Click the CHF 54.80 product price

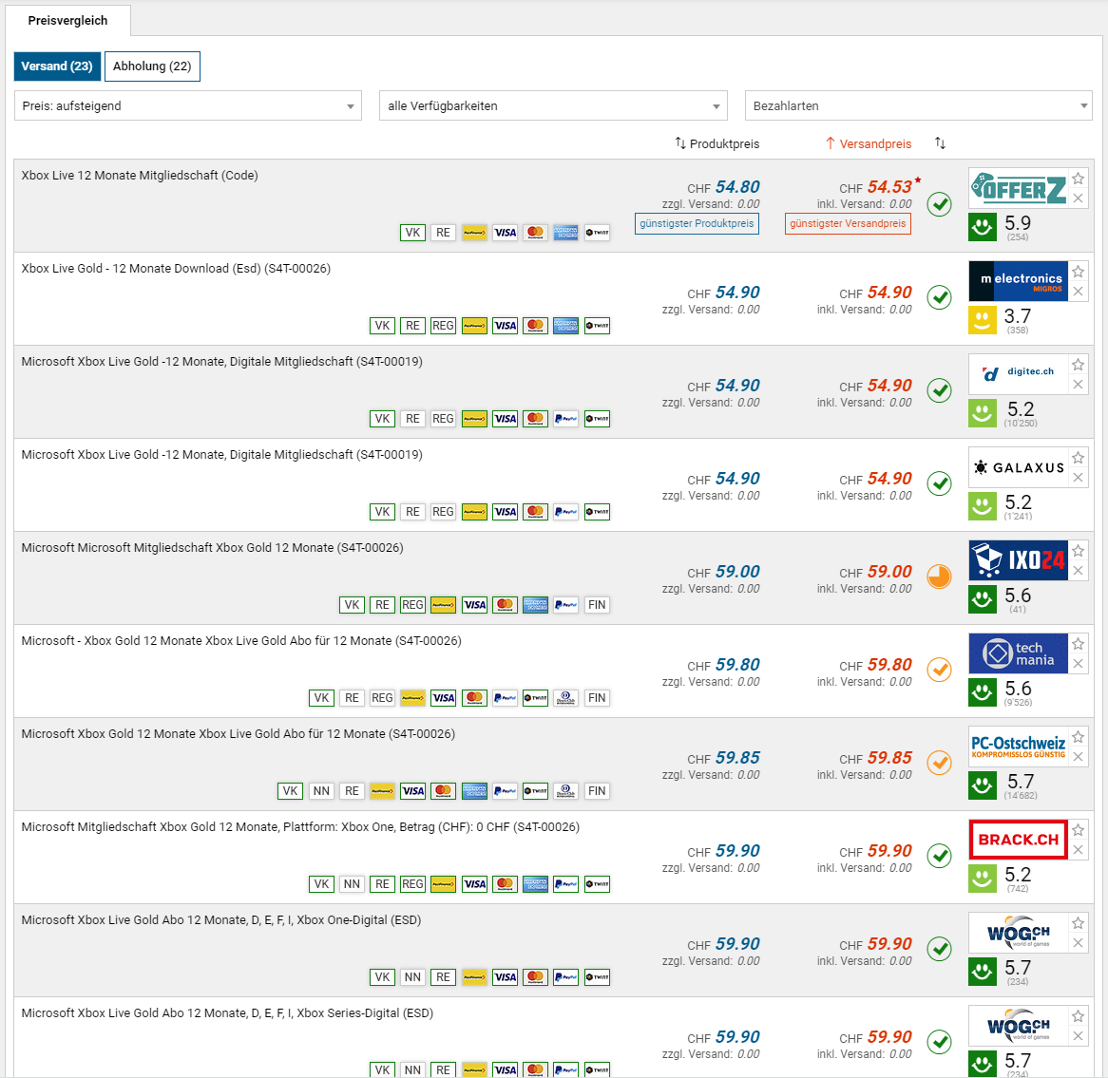(x=723, y=187)
